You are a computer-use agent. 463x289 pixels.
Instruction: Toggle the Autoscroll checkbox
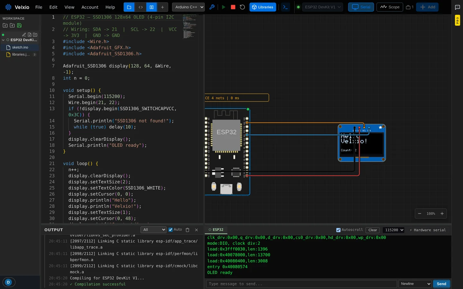coord(338,230)
